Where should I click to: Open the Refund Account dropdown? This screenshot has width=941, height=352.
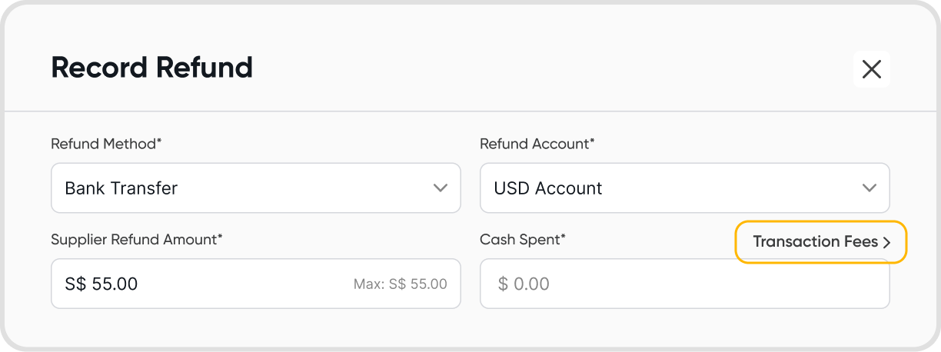click(x=684, y=188)
